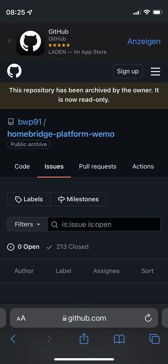This screenshot has height=364, width=168.
Task: Expand the Filters dropdown
Action: coord(27,224)
